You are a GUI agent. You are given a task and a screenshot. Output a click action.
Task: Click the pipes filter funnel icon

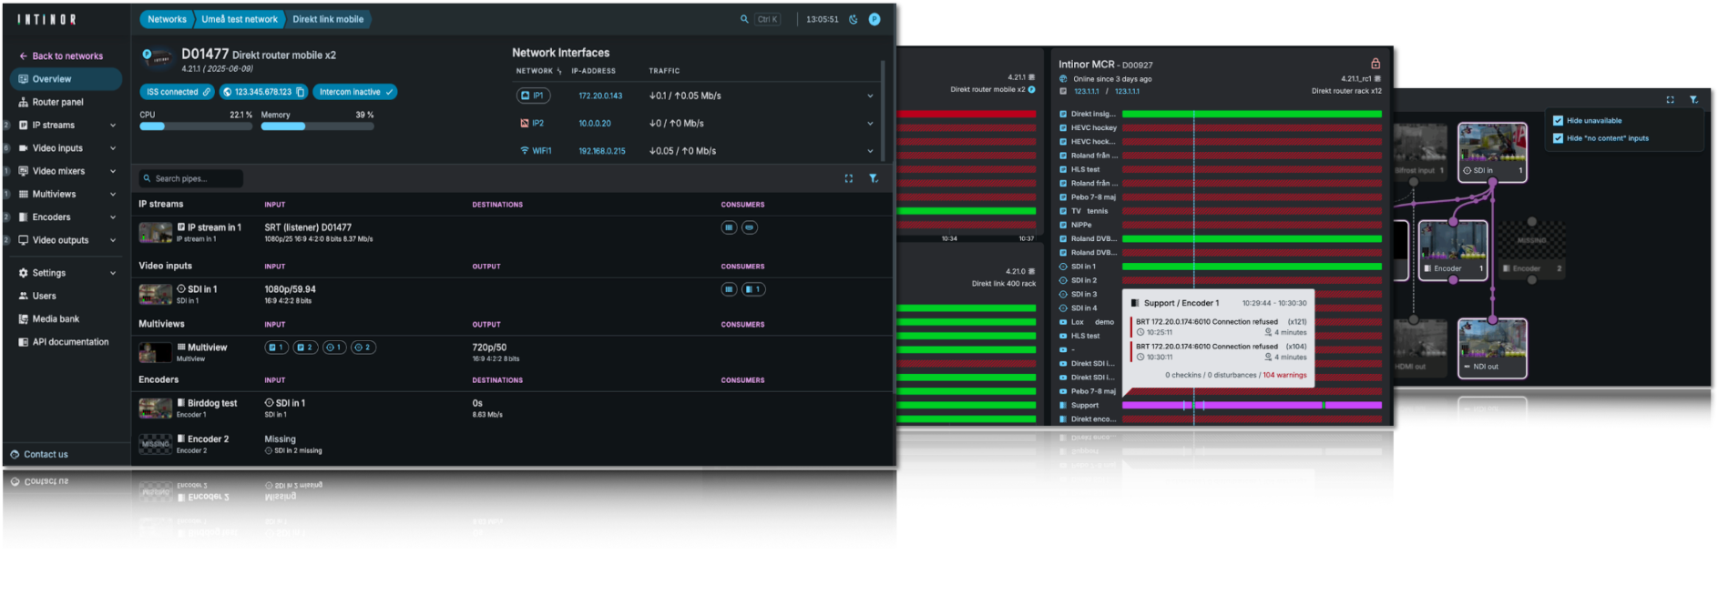(x=874, y=178)
